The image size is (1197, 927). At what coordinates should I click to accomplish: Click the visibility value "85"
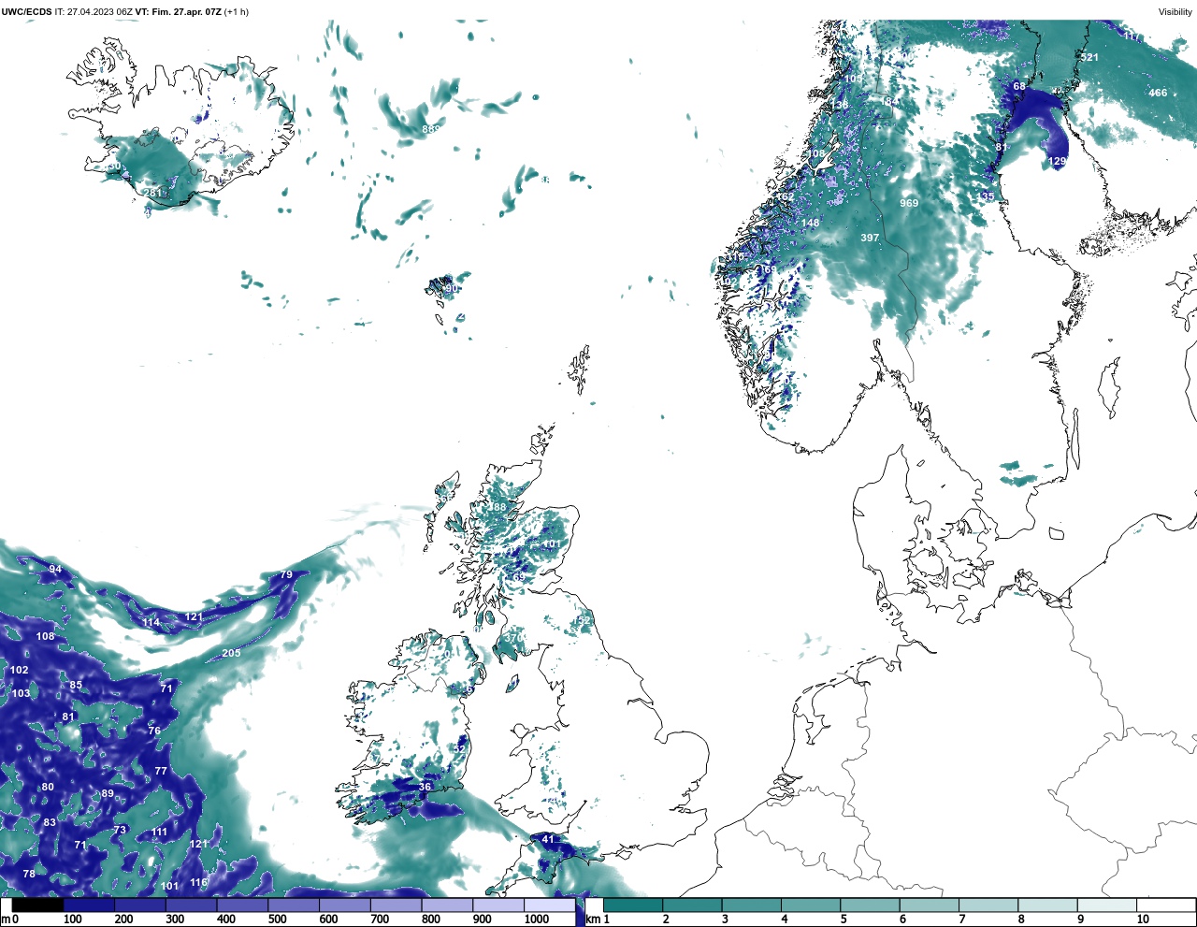[76, 686]
